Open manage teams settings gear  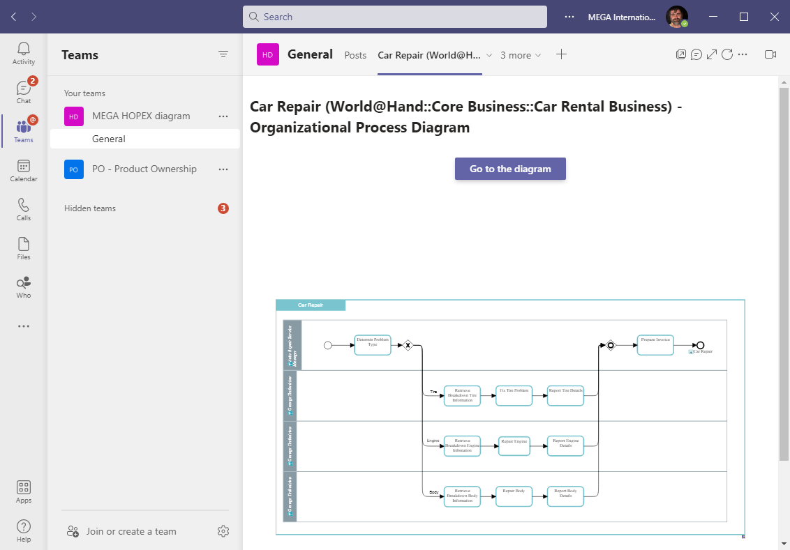click(223, 531)
